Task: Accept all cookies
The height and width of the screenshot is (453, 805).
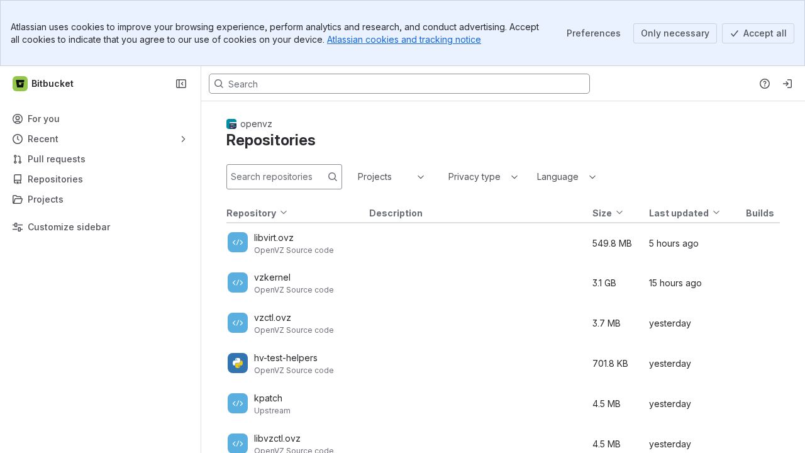Action: pos(758,33)
